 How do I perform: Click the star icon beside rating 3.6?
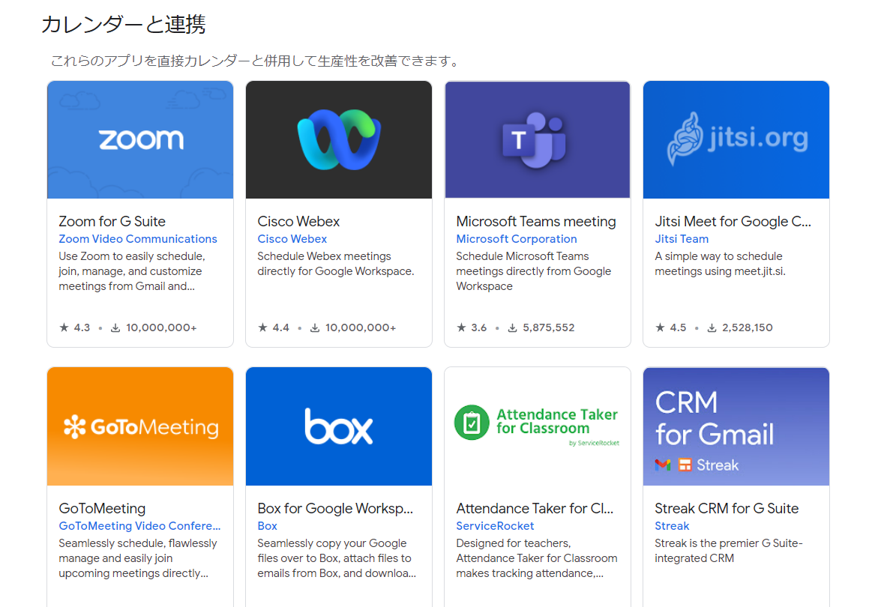pyautogui.click(x=461, y=327)
